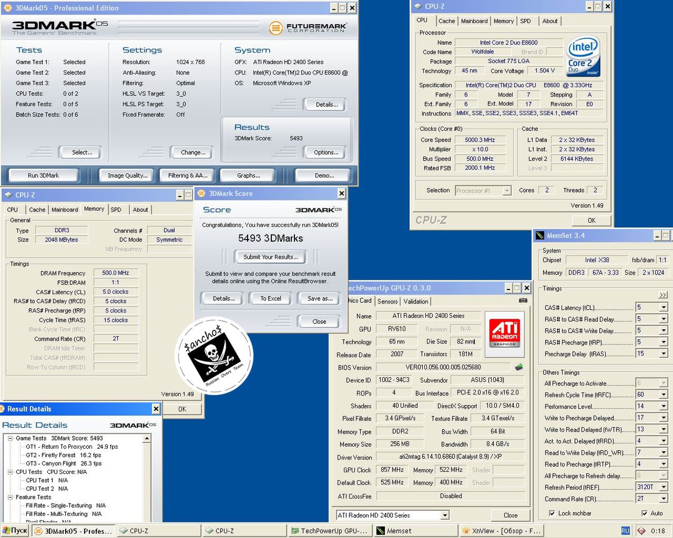673x538 pixels.
Task: Select 'GT1 - Return To Proxycon' result row
Action: 72,447
